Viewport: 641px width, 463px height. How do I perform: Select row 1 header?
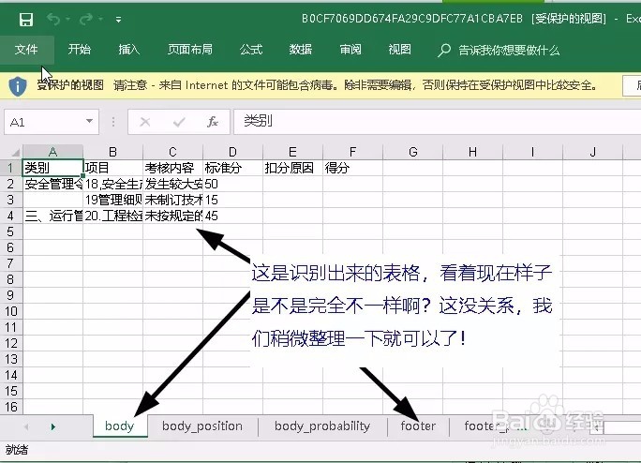10,168
